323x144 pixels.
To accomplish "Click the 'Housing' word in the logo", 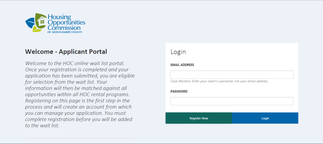I will [x=59, y=17].
